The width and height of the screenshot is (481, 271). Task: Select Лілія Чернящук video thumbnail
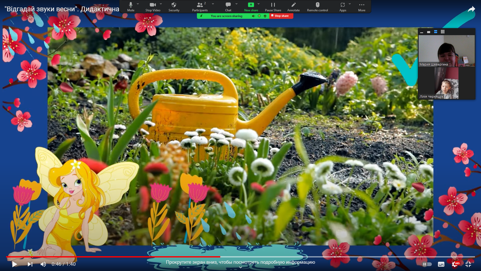click(x=446, y=83)
